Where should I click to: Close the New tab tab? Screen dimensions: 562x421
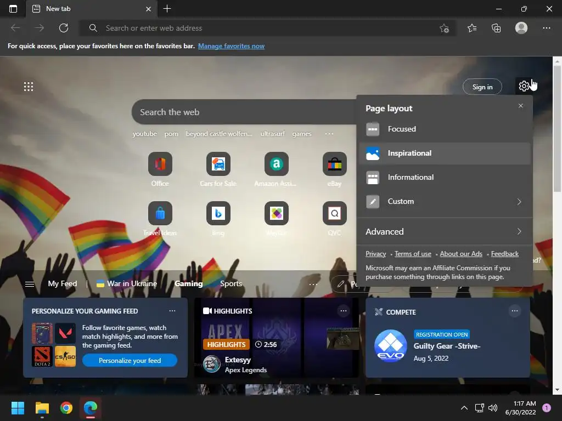[x=148, y=9]
